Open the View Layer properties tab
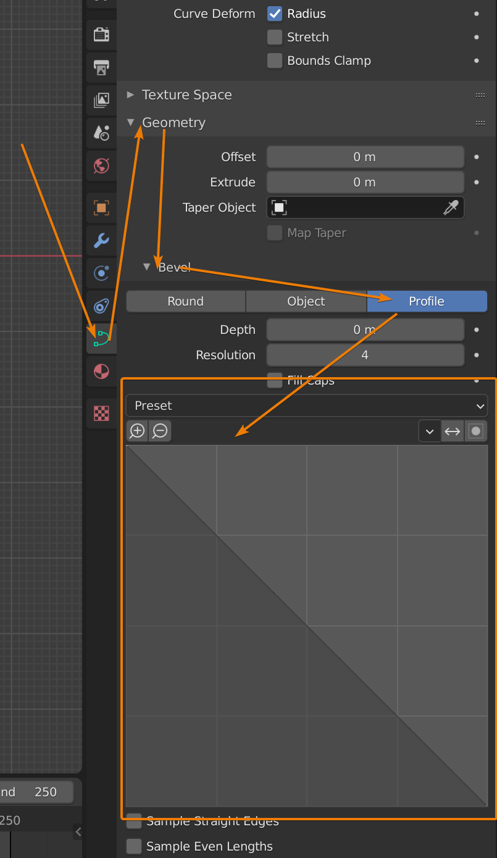Viewport: 497px width, 858px height. [x=101, y=100]
